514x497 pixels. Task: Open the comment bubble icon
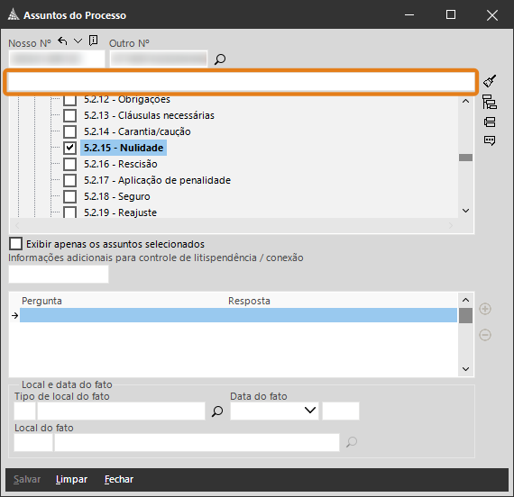[x=490, y=140]
